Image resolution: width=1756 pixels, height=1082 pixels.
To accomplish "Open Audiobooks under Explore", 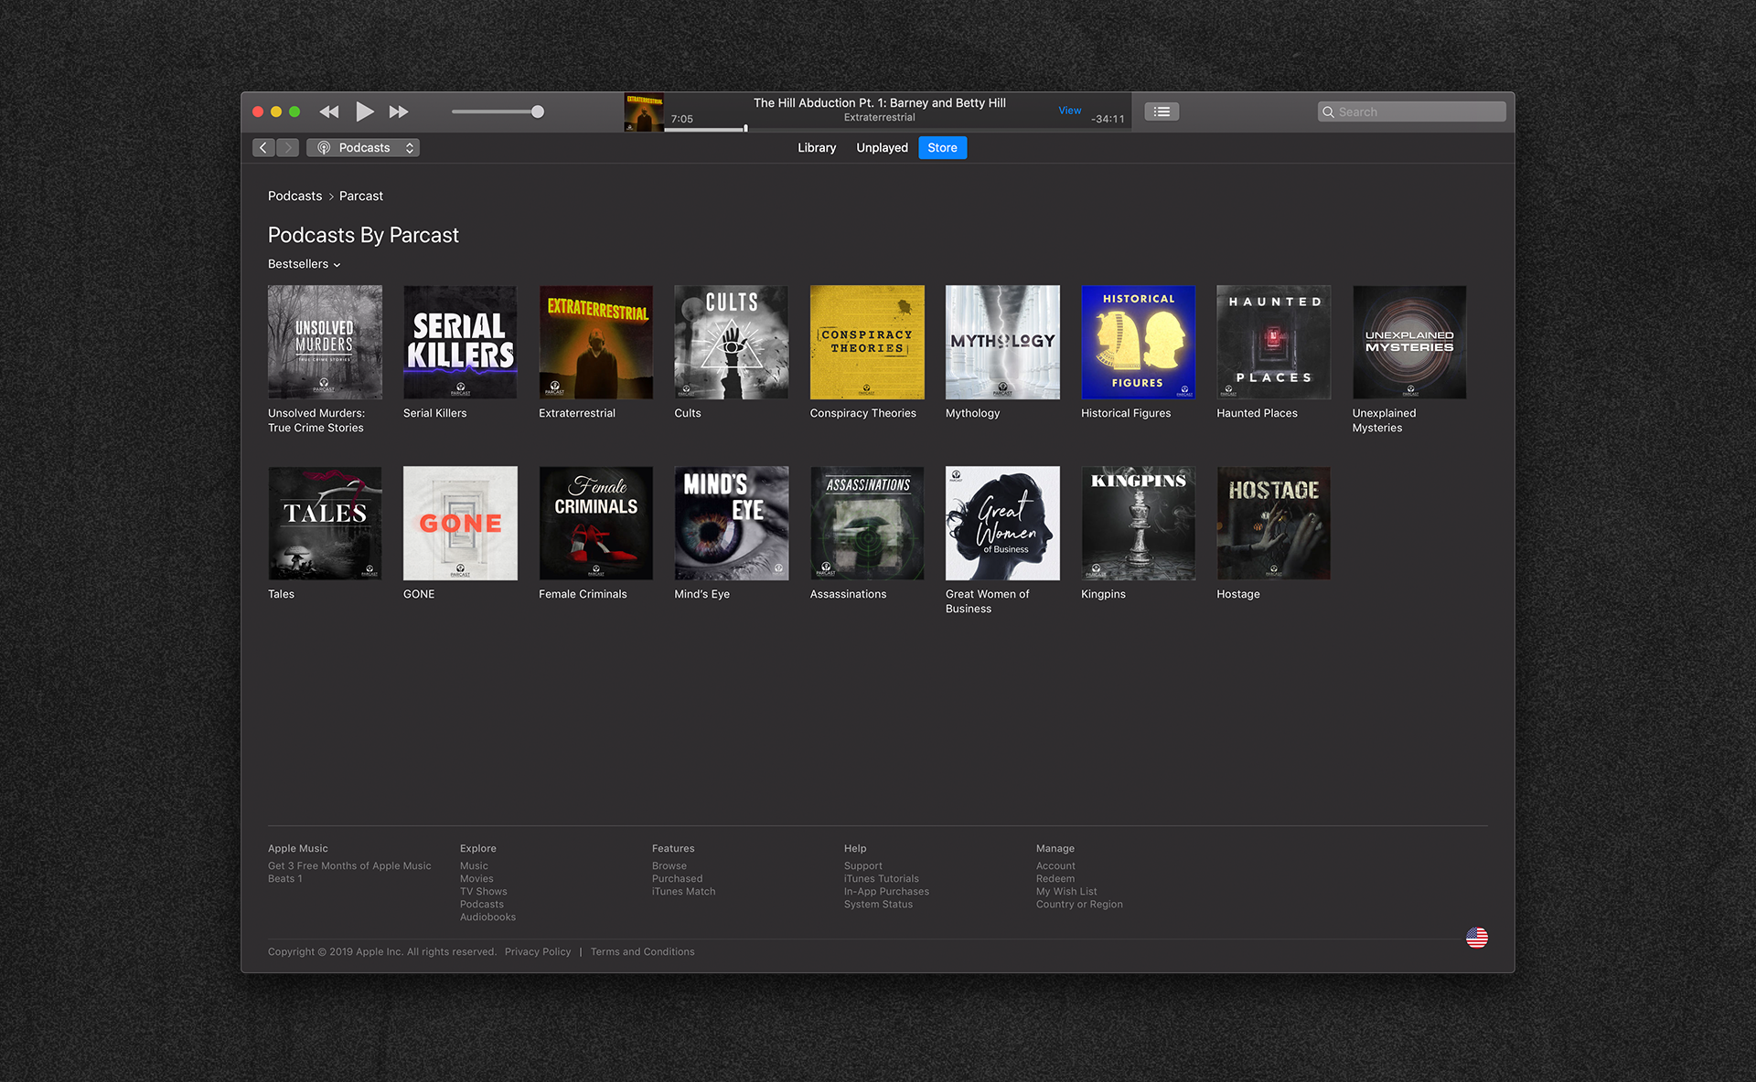I will pos(487,917).
